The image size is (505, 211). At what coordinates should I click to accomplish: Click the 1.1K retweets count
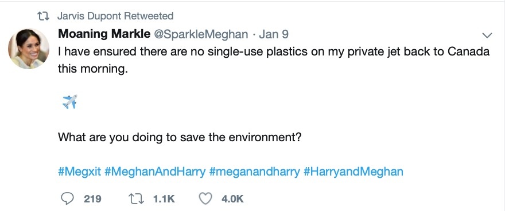click(164, 199)
